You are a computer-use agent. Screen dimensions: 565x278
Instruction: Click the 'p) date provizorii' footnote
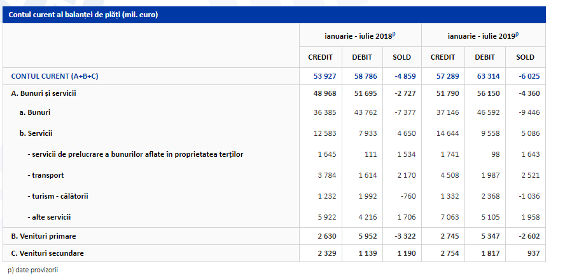[x=33, y=270]
